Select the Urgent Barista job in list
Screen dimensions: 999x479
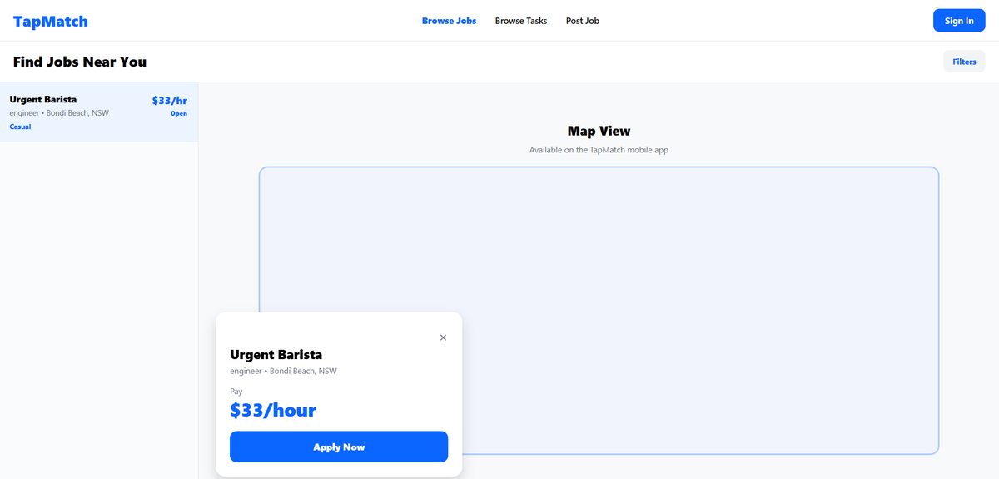[x=99, y=112]
